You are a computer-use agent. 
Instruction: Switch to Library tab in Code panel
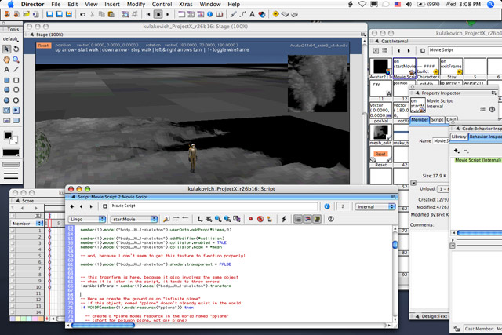point(459,137)
